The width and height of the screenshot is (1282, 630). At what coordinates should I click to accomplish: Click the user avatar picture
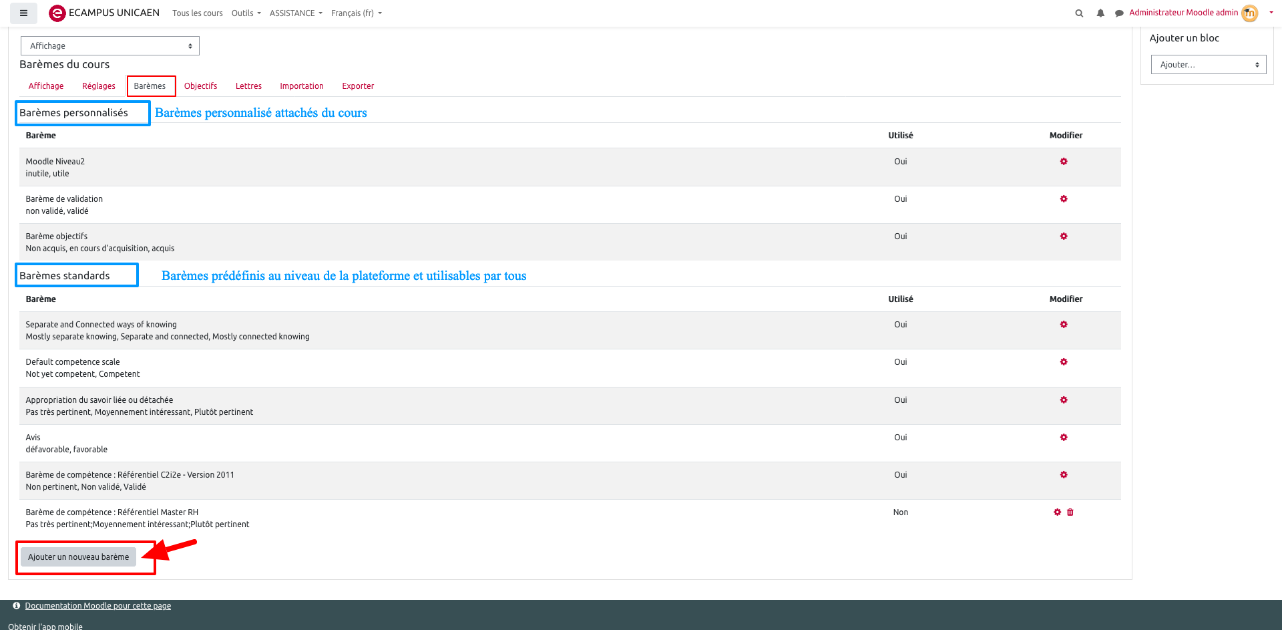point(1249,13)
